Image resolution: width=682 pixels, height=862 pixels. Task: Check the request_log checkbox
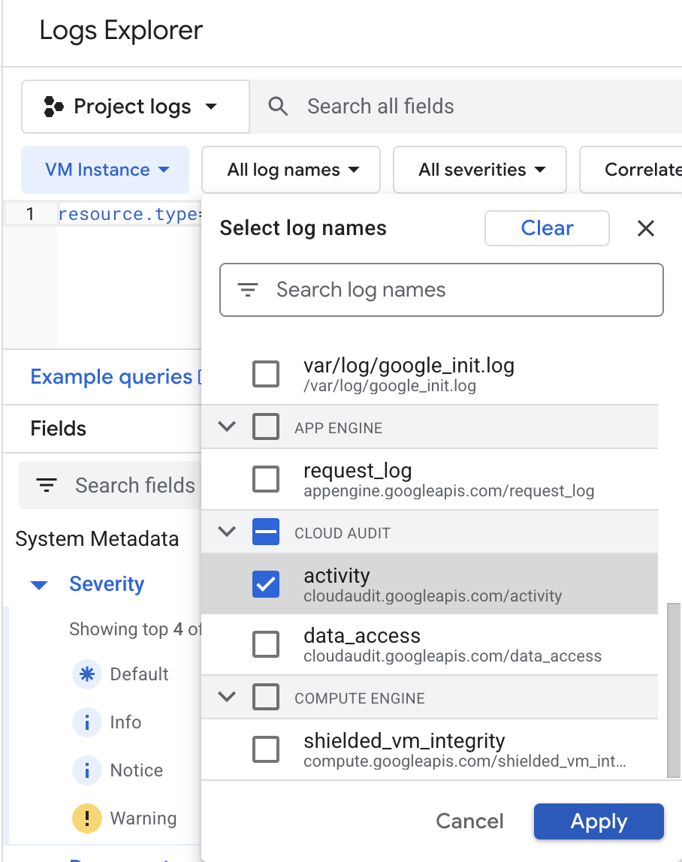tap(266, 479)
